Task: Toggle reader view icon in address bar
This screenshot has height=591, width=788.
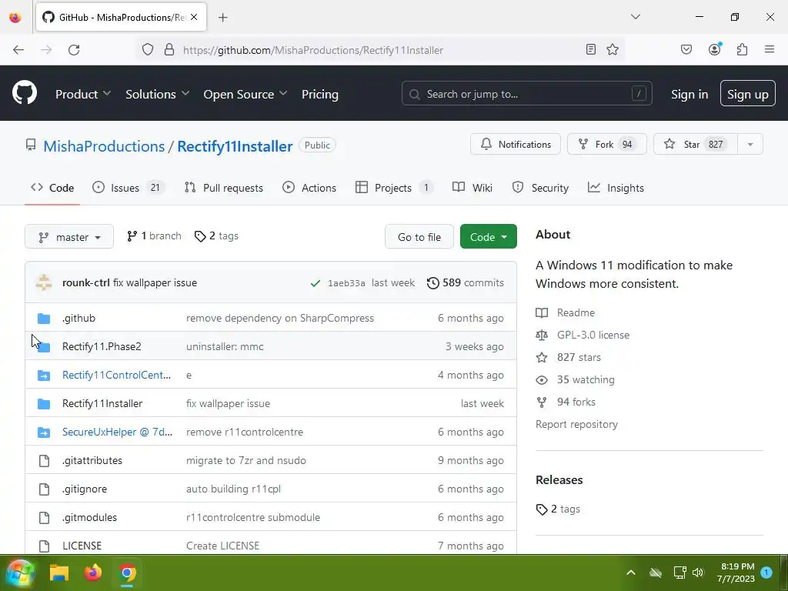Action: (x=591, y=49)
